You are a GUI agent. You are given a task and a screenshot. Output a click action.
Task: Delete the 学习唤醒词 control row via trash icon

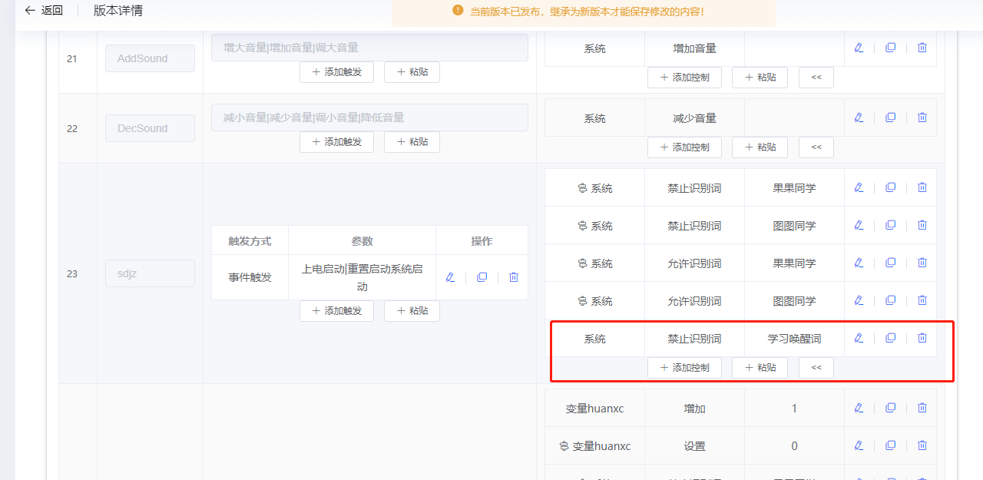(922, 338)
